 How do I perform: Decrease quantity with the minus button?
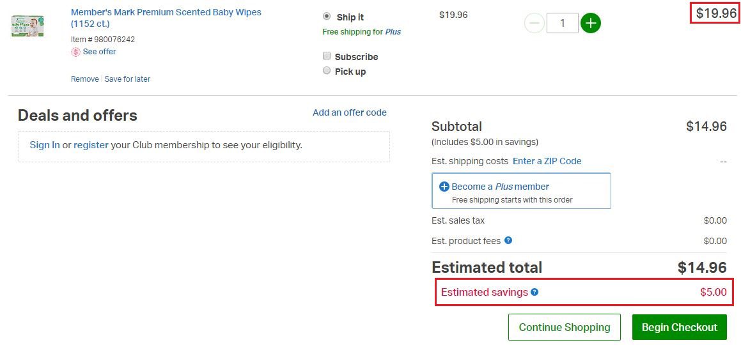[534, 24]
